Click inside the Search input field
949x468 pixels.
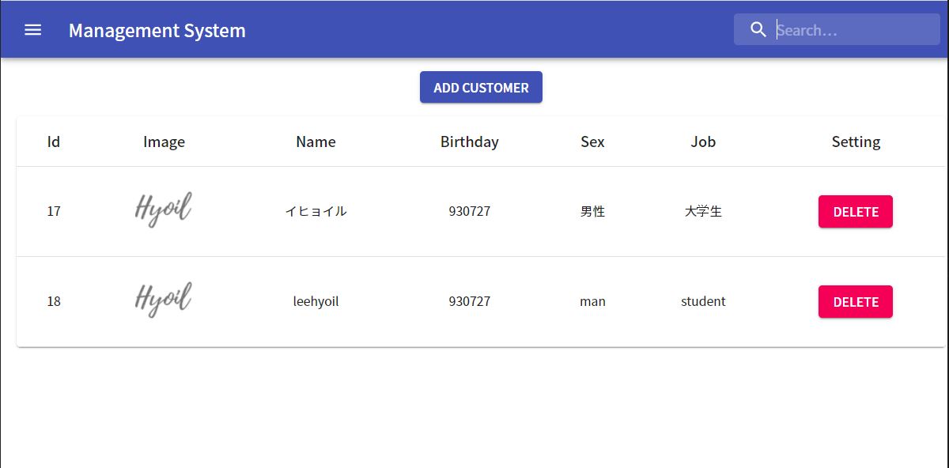pyautogui.click(x=838, y=29)
